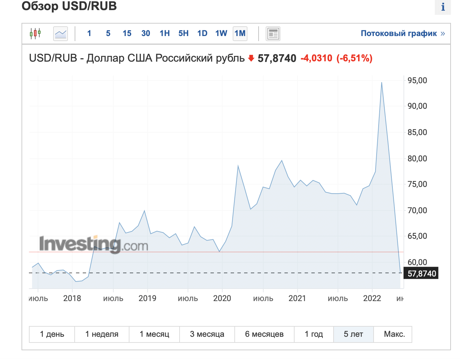The image size is (460, 359).
Task: Choose the 1W interval
Action: click(x=221, y=33)
